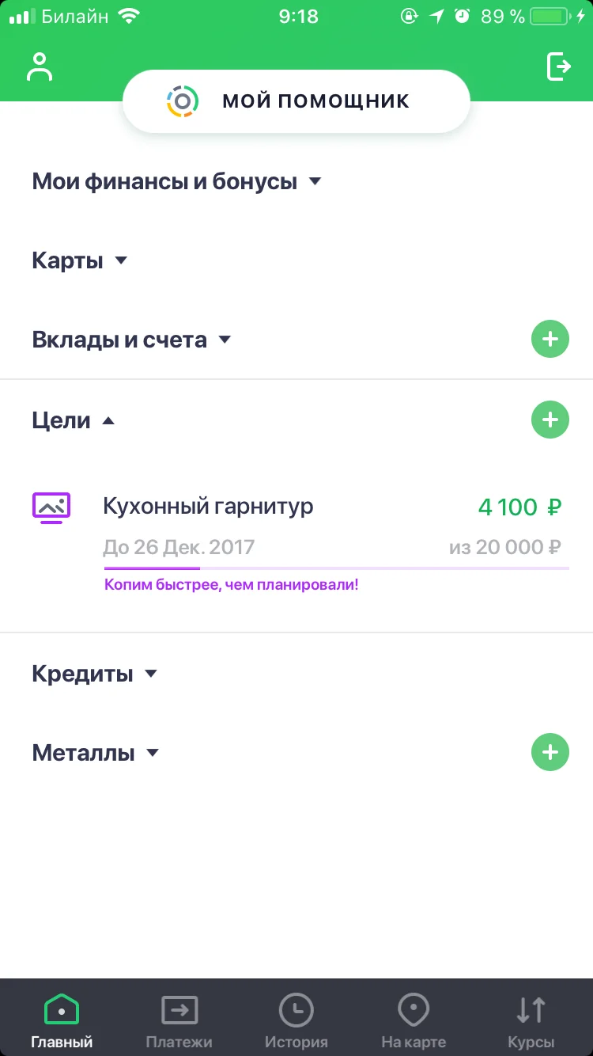This screenshot has height=1056, width=593.
Task: Open the На карте tab
Action: point(413,1020)
